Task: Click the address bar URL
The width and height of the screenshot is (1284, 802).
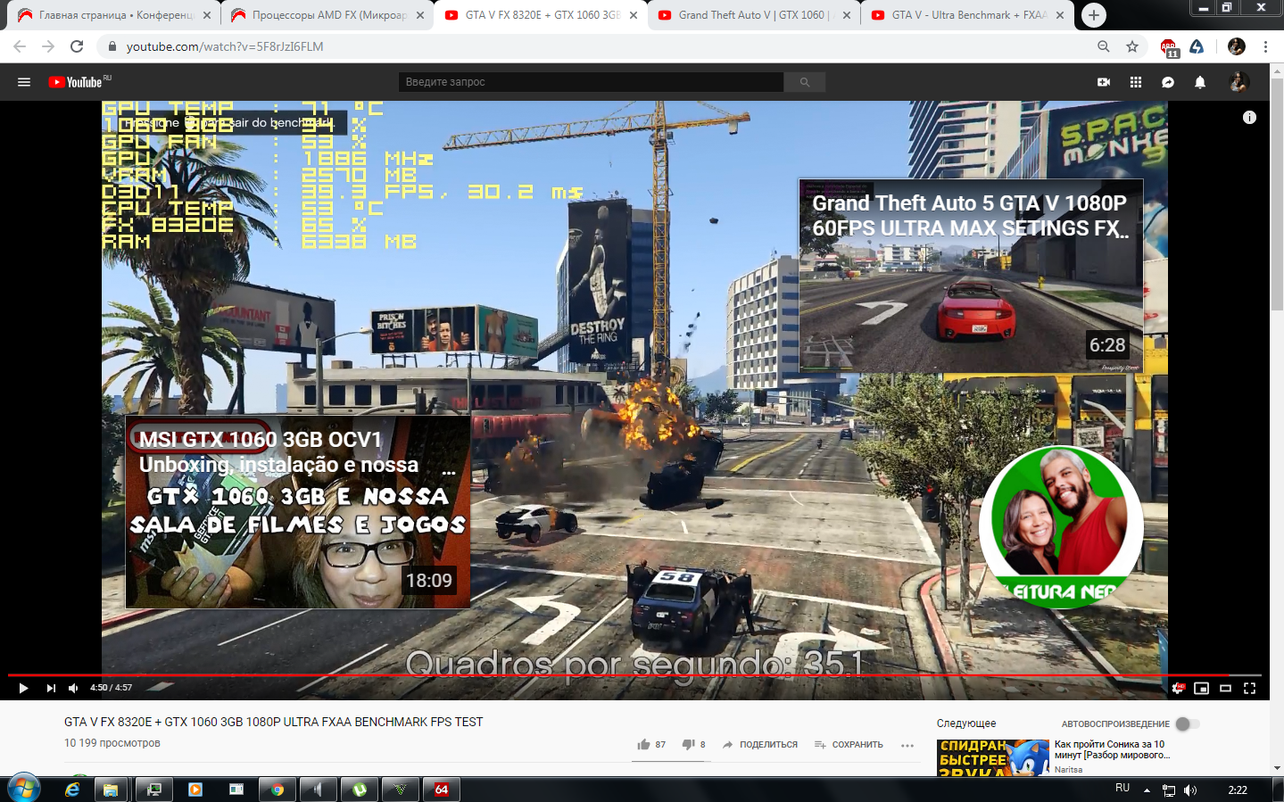Action: tap(225, 46)
